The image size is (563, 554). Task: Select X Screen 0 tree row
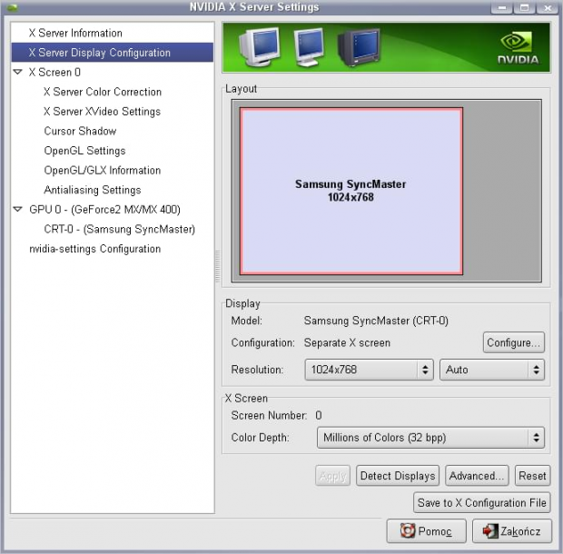coord(112,72)
